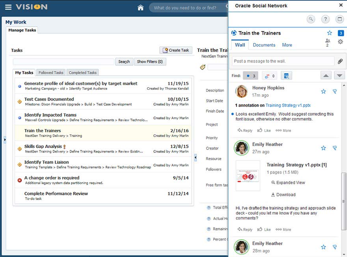347x257 pixels.
Task: Select the Identify Team Liaison task
Action: click(x=103, y=164)
